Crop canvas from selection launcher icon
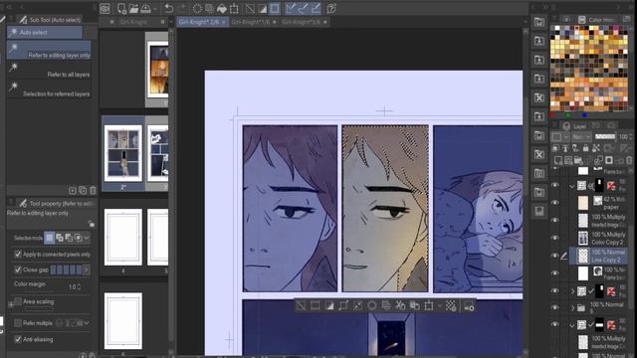The width and height of the screenshot is (637, 358). coord(315,305)
